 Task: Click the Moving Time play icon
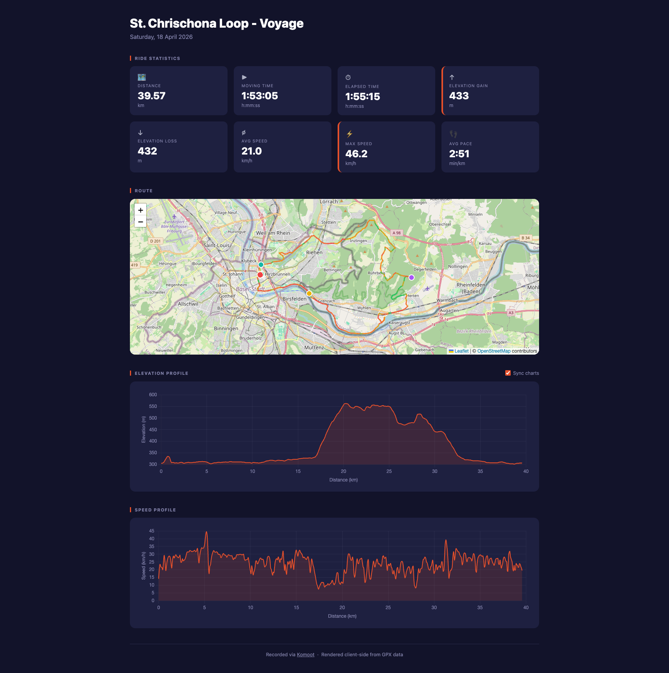tap(244, 77)
